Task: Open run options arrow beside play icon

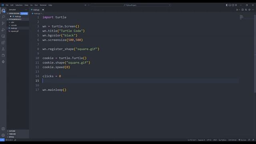Action: point(239,10)
